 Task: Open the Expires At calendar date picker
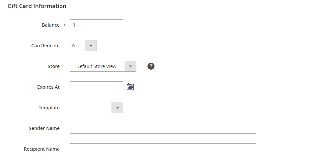(130, 87)
